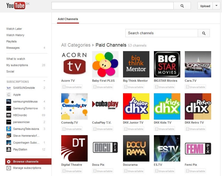The width and height of the screenshot is (222, 176).
Task: Click the Browse channels plus icon
Action: pos(9,162)
